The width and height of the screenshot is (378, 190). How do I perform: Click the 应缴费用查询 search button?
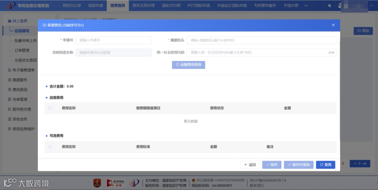pos(189,65)
